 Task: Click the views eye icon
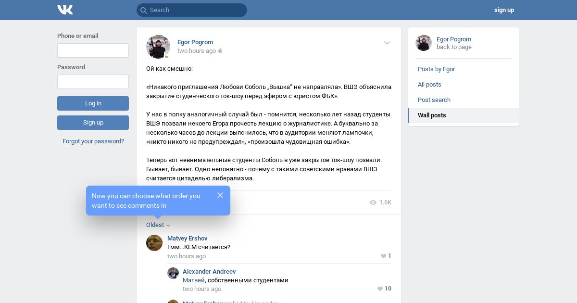373,202
